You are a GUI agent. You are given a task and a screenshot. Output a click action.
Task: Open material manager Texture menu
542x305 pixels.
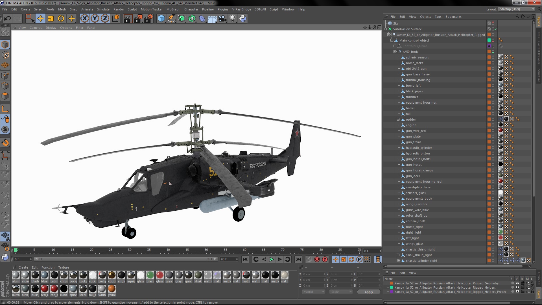click(x=64, y=267)
